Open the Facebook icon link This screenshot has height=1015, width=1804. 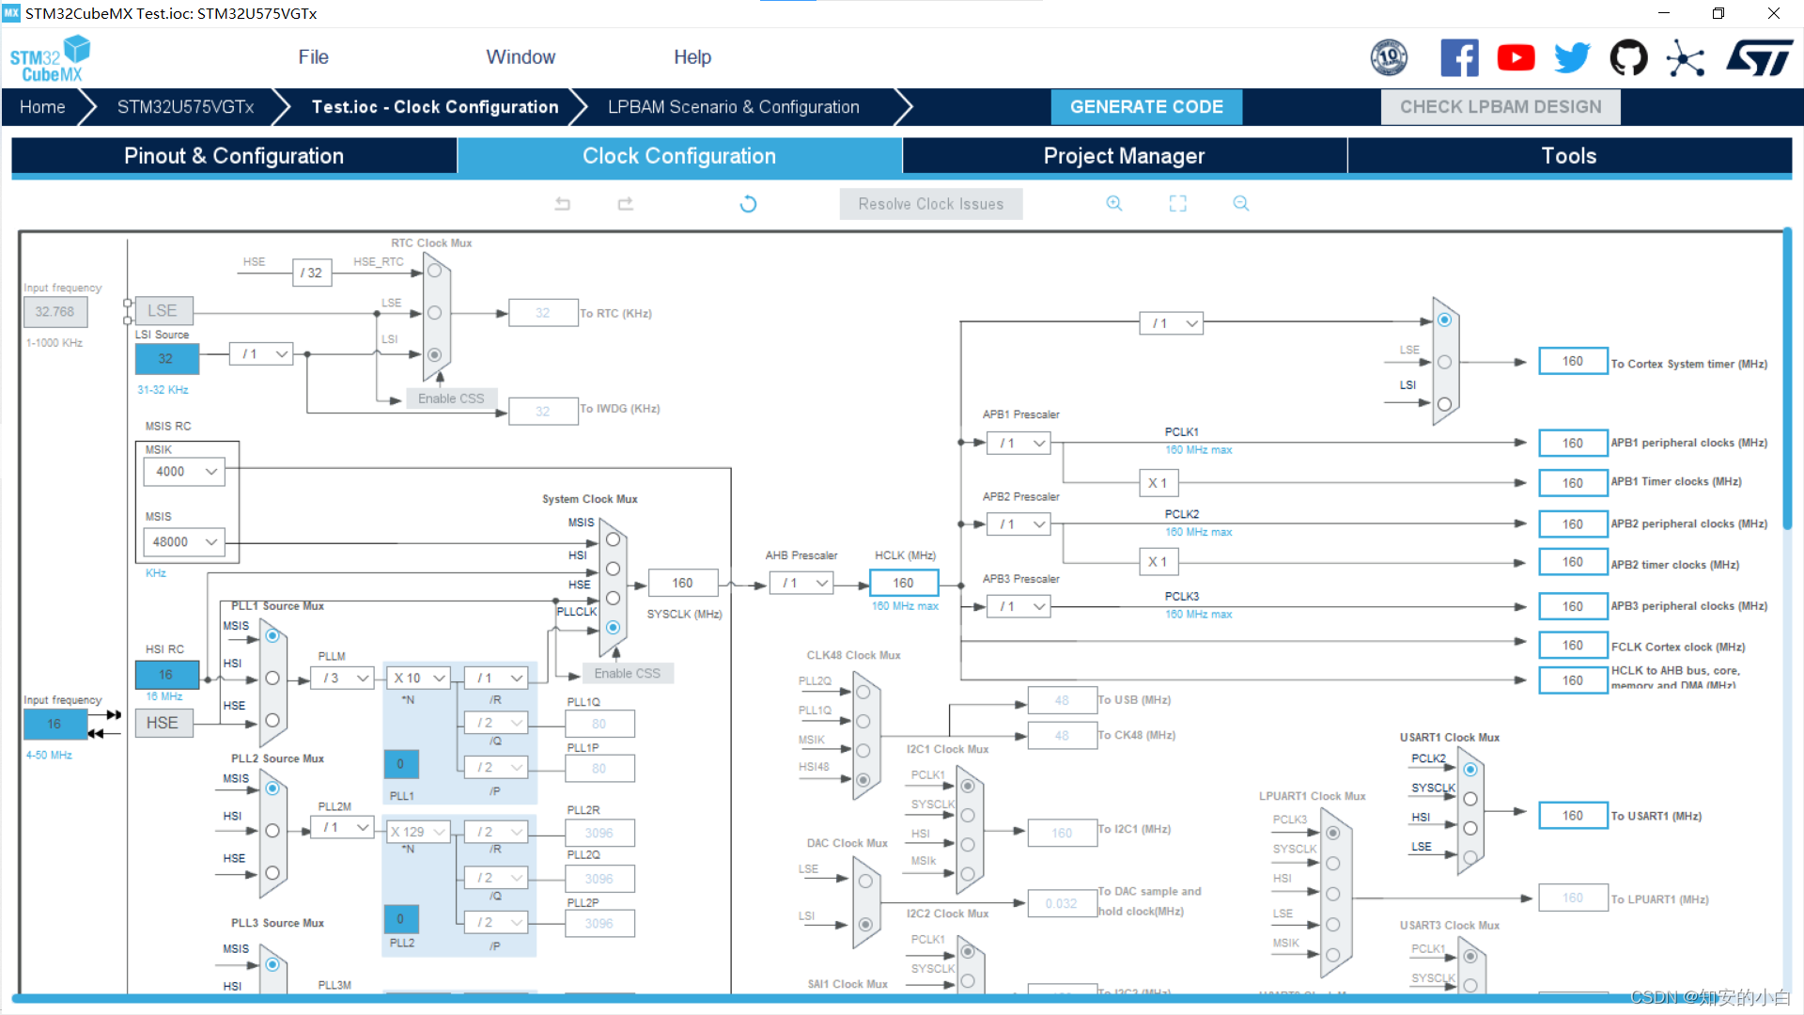point(1459,58)
